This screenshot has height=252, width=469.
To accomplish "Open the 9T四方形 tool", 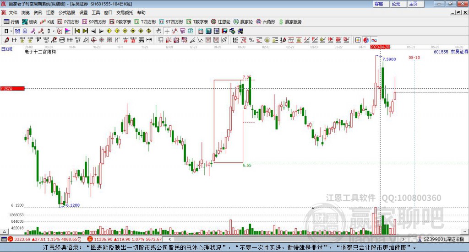I will tap(171, 22).
